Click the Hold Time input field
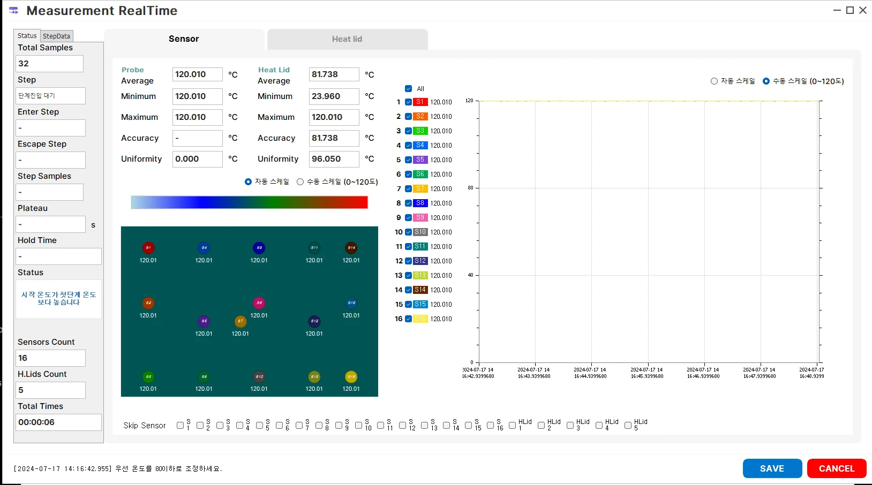This screenshot has height=485, width=872. (58, 256)
